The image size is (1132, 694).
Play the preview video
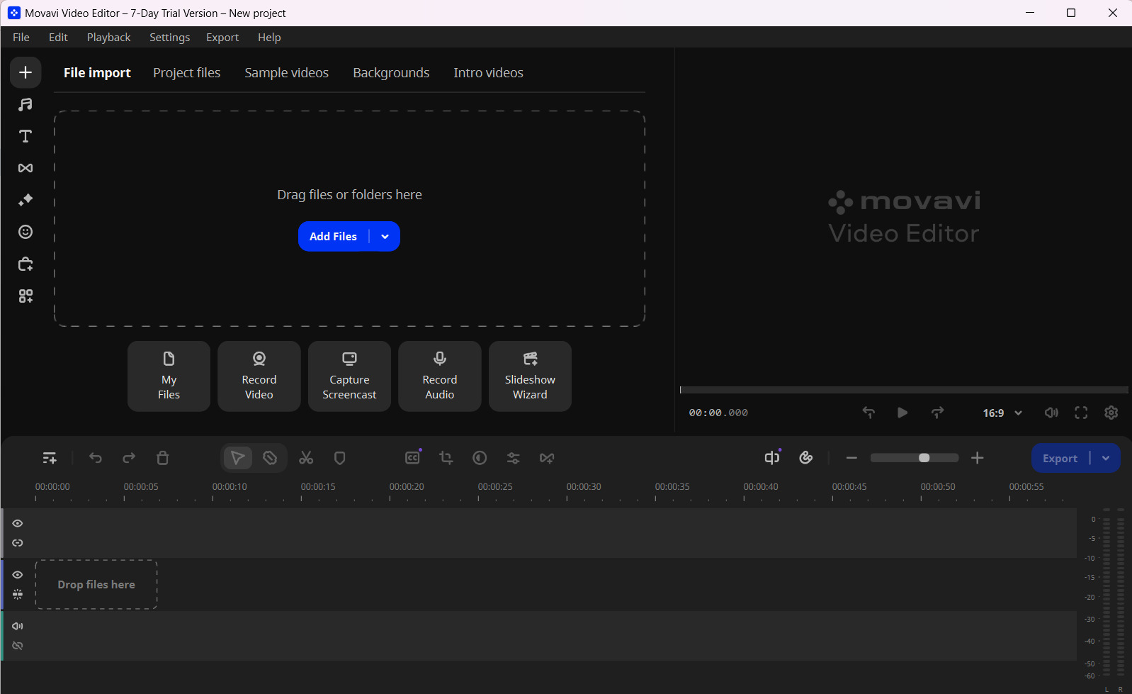coord(902,413)
